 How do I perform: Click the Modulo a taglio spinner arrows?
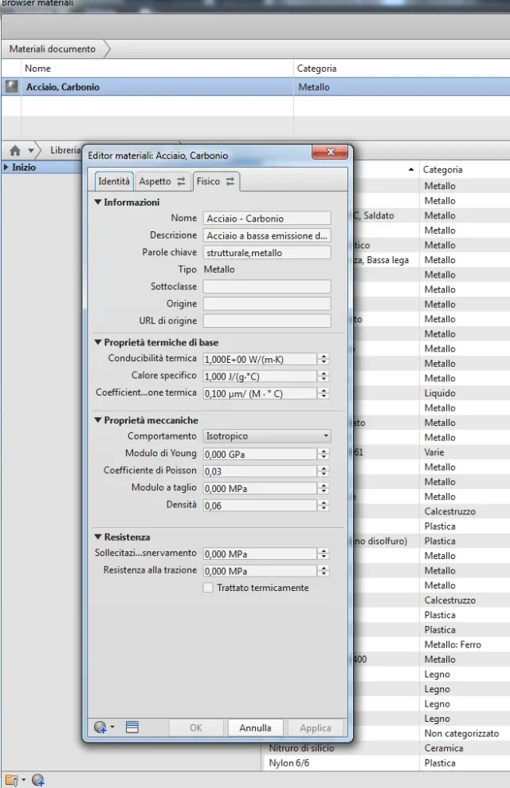click(x=324, y=488)
